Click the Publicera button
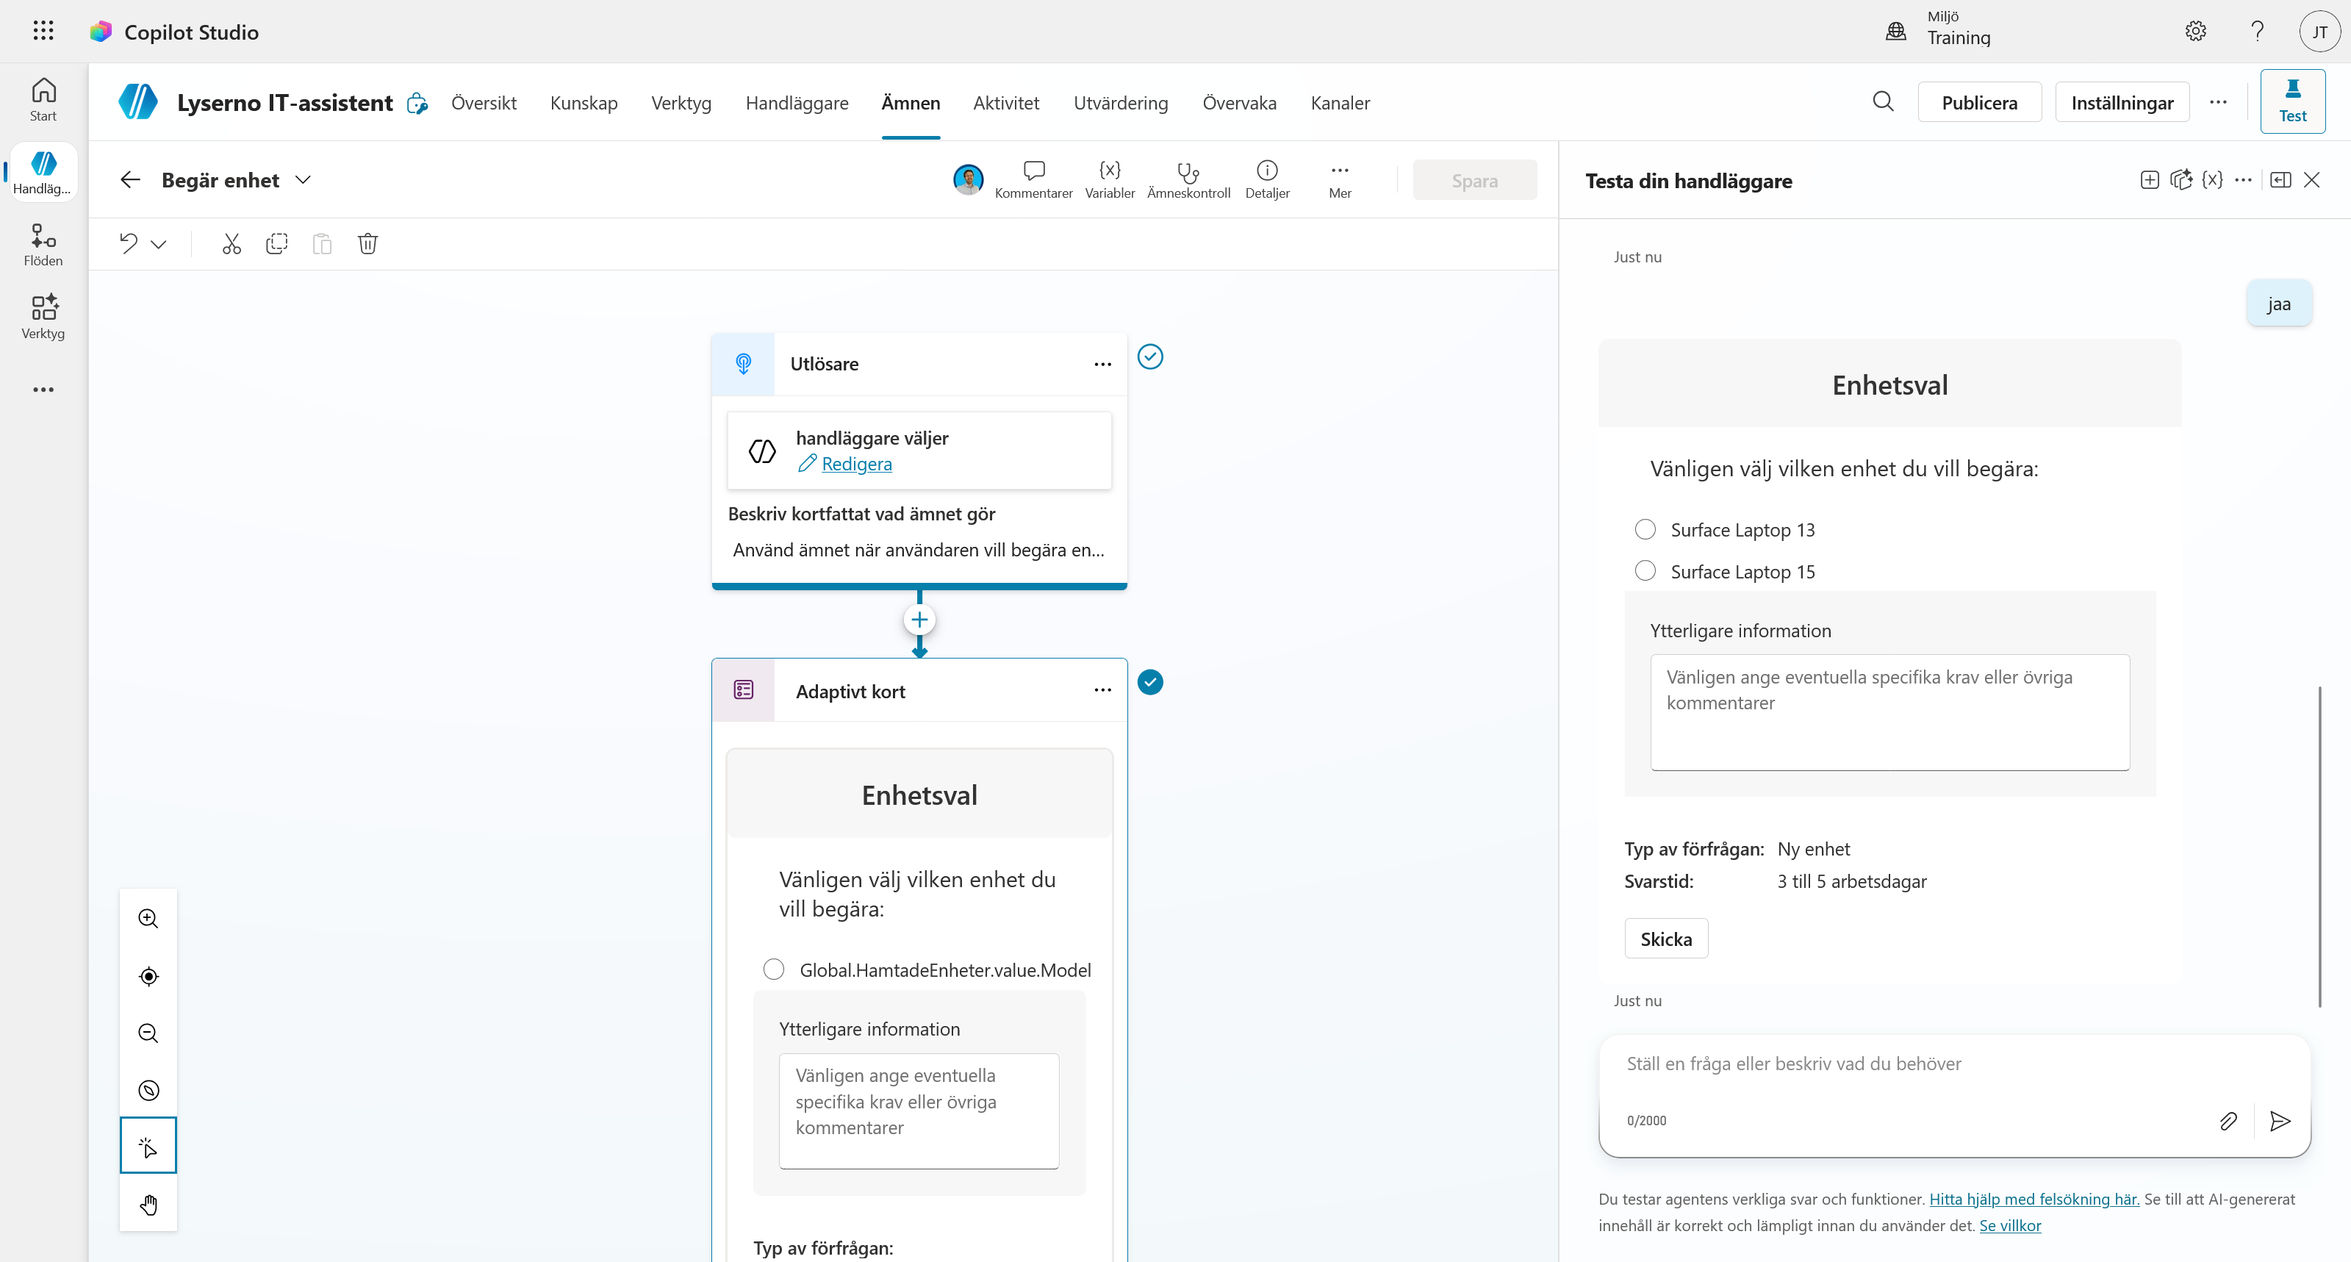 click(x=1980, y=102)
